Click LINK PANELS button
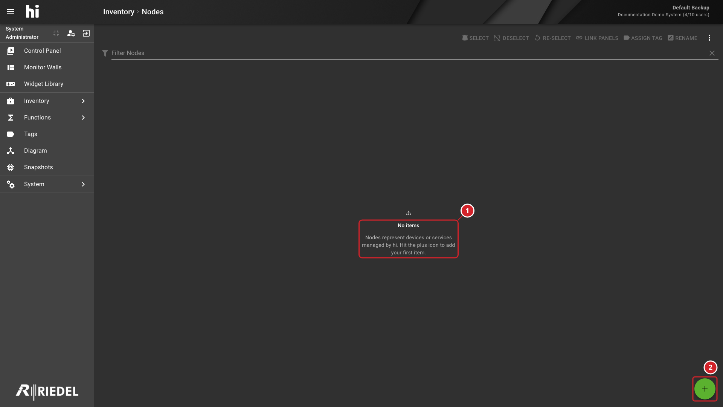Screen dimensions: 723x407 597,38
